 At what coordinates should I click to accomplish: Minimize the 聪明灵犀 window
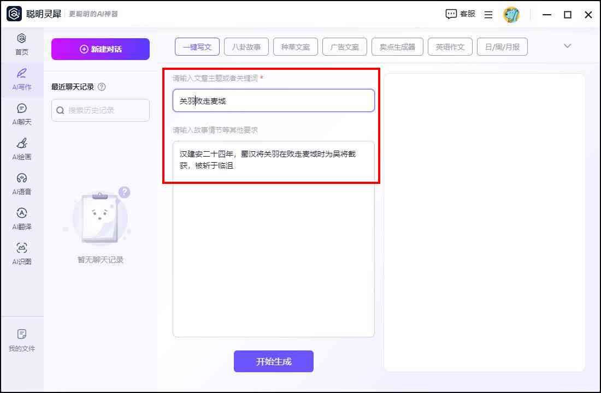point(547,15)
